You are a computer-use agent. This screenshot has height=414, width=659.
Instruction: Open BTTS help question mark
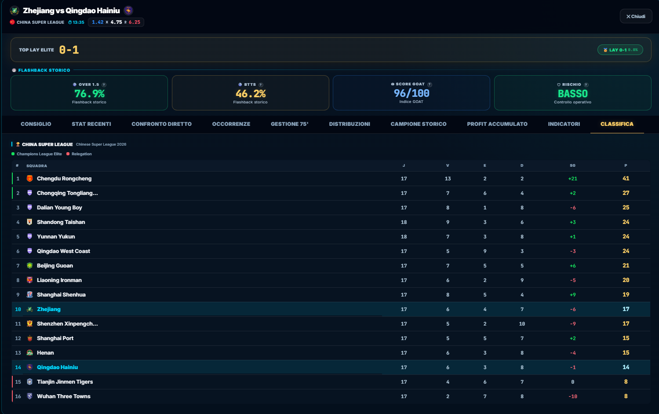[261, 84]
